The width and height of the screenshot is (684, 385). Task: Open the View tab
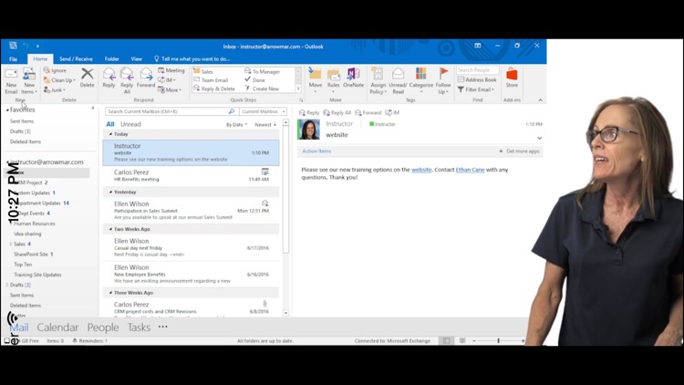click(x=137, y=59)
